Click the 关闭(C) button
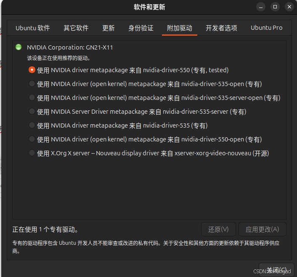The height and width of the screenshot is (277, 297). 276,270
